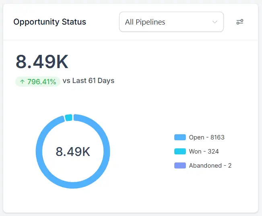The image size is (262, 216).
Task: Click the Abandoned purple legend swatch
Action: 180,165
